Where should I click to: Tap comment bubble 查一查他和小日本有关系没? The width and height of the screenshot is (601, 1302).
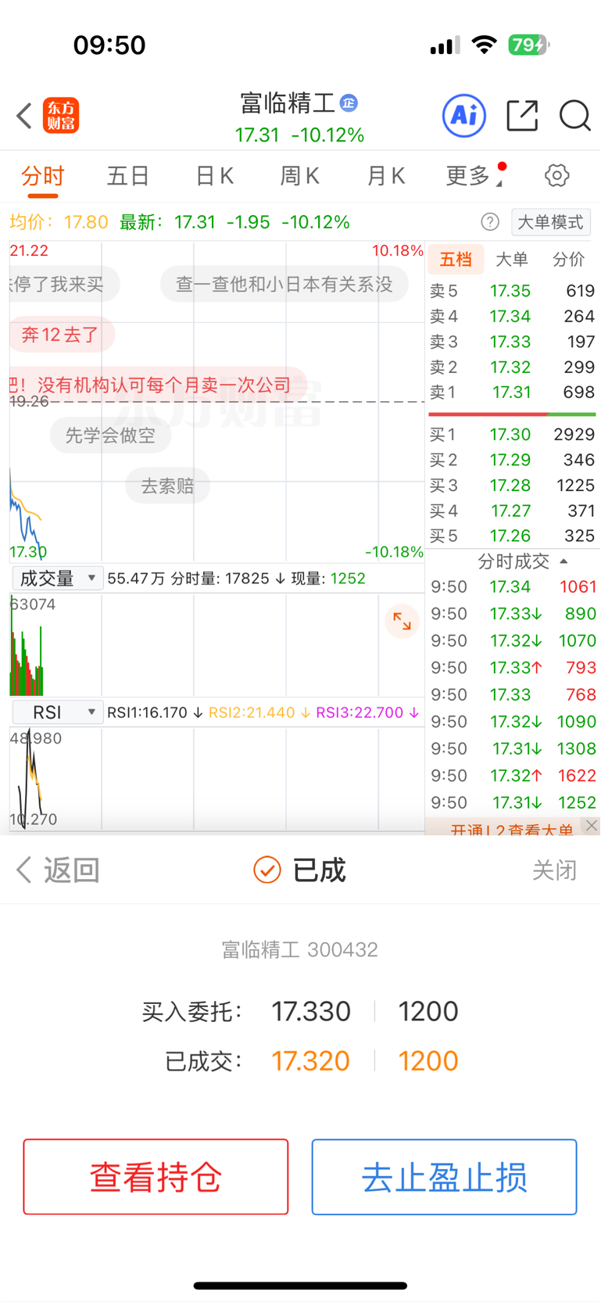pos(284,284)
